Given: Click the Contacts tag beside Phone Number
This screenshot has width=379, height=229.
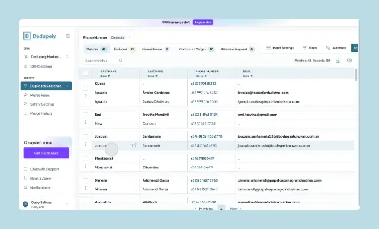Looking at the screenshot, I should tap(117, 37).
